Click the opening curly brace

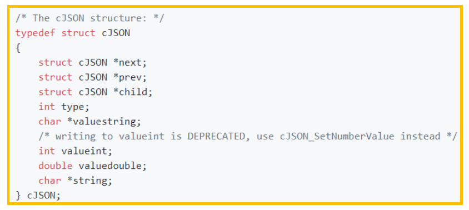[18, 48]
